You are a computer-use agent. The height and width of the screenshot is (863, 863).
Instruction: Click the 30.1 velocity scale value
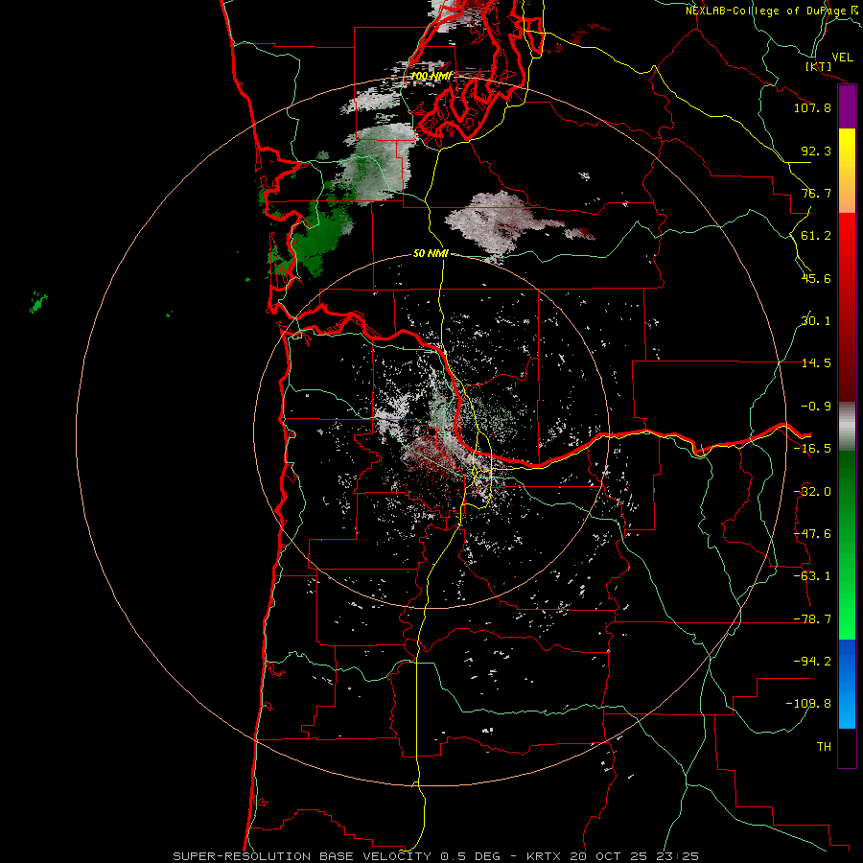[x=816, y=321]
